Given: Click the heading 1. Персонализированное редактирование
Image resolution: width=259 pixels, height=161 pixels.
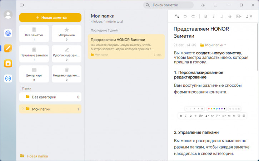Looking at the screenshot, I should click(199, 75).
